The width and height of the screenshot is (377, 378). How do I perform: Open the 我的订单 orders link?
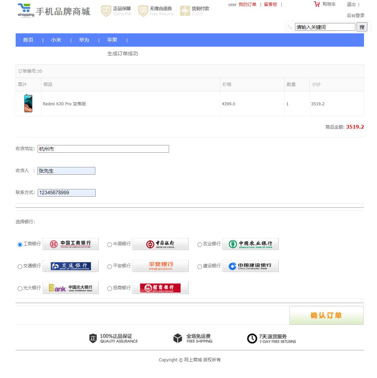[248, 4]
